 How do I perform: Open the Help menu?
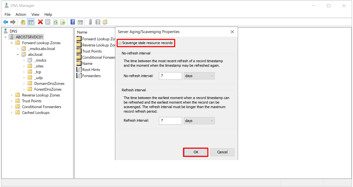coord(48,14)
